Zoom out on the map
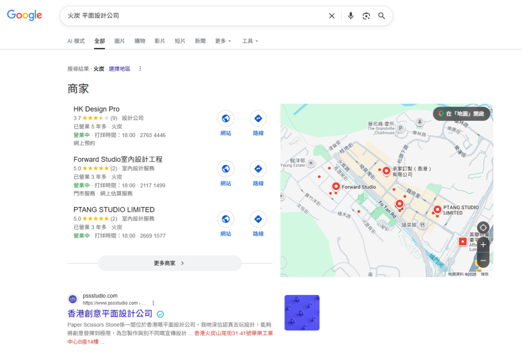The image size is (522, 358). (x=483, y=261)
